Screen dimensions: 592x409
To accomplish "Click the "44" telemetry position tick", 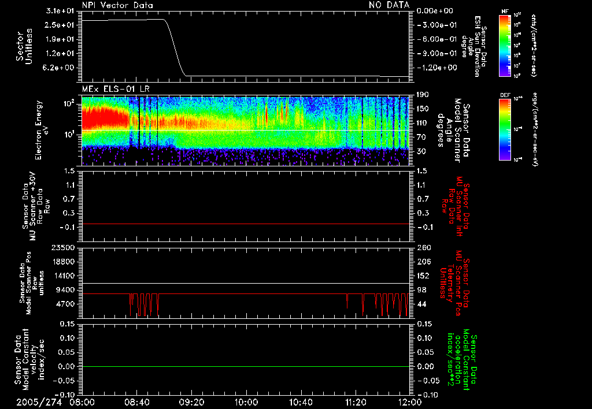I will coord(421,304).
